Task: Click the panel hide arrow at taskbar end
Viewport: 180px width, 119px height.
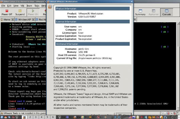Action: coord(179,117)
